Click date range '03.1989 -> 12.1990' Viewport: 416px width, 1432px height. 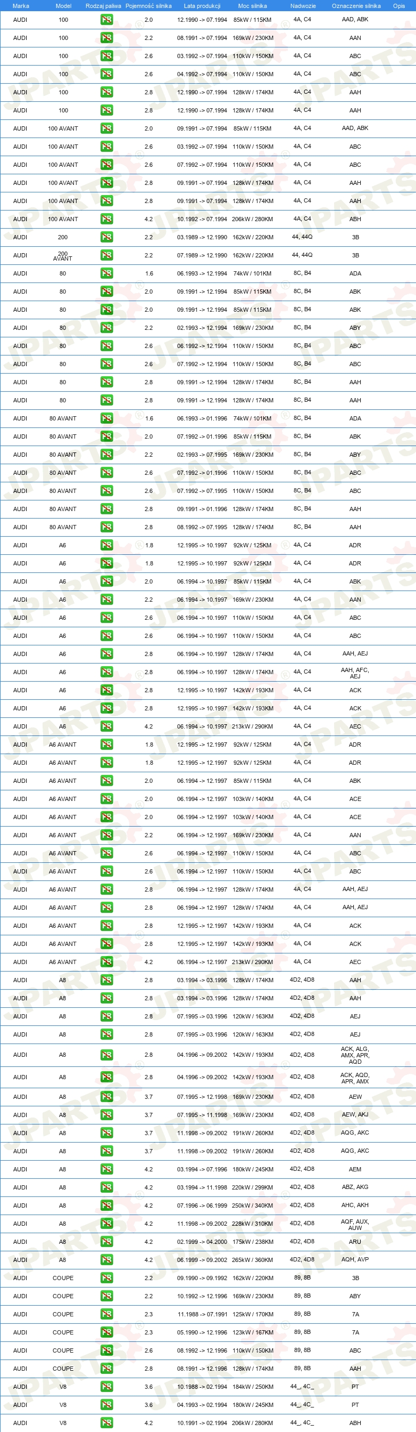tap(202, 237)
